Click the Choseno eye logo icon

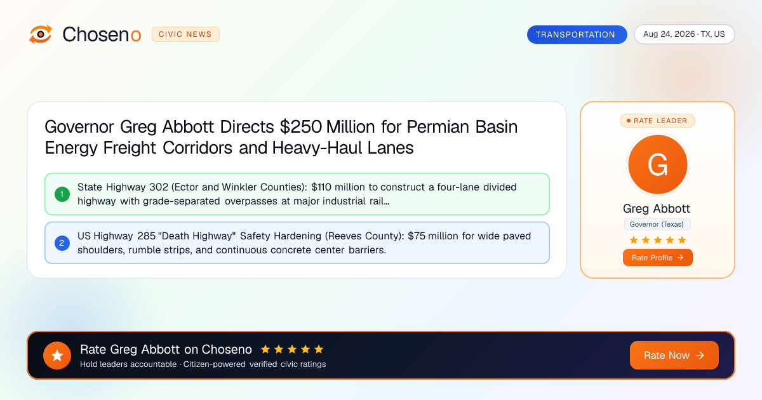tap(41, 34)
